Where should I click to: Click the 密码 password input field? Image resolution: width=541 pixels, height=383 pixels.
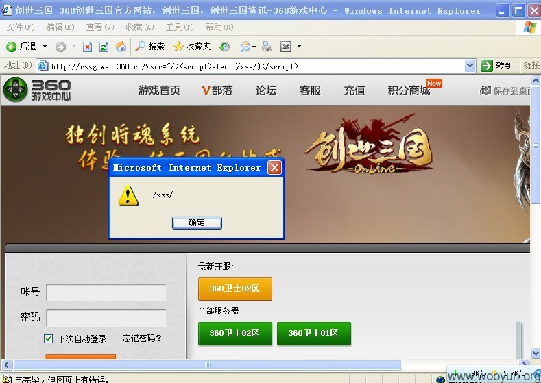click(x=106, y=318)
